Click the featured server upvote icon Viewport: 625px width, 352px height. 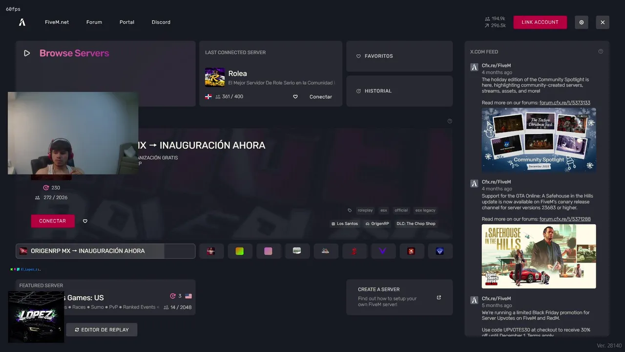click(x=172, y=296)
